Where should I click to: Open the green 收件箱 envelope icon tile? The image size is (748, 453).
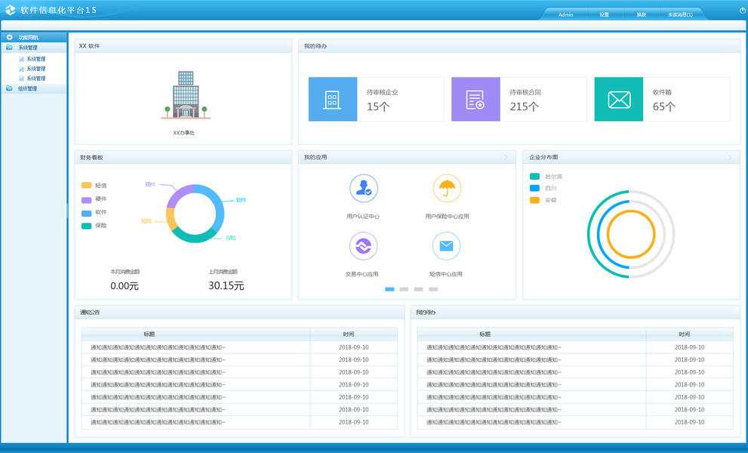(619, 100)
